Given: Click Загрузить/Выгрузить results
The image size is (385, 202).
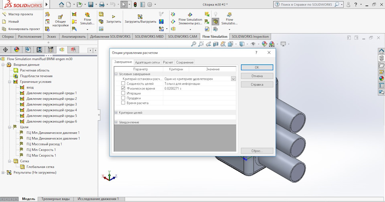Looking at the screenshot, I should [x=140, y=19].
